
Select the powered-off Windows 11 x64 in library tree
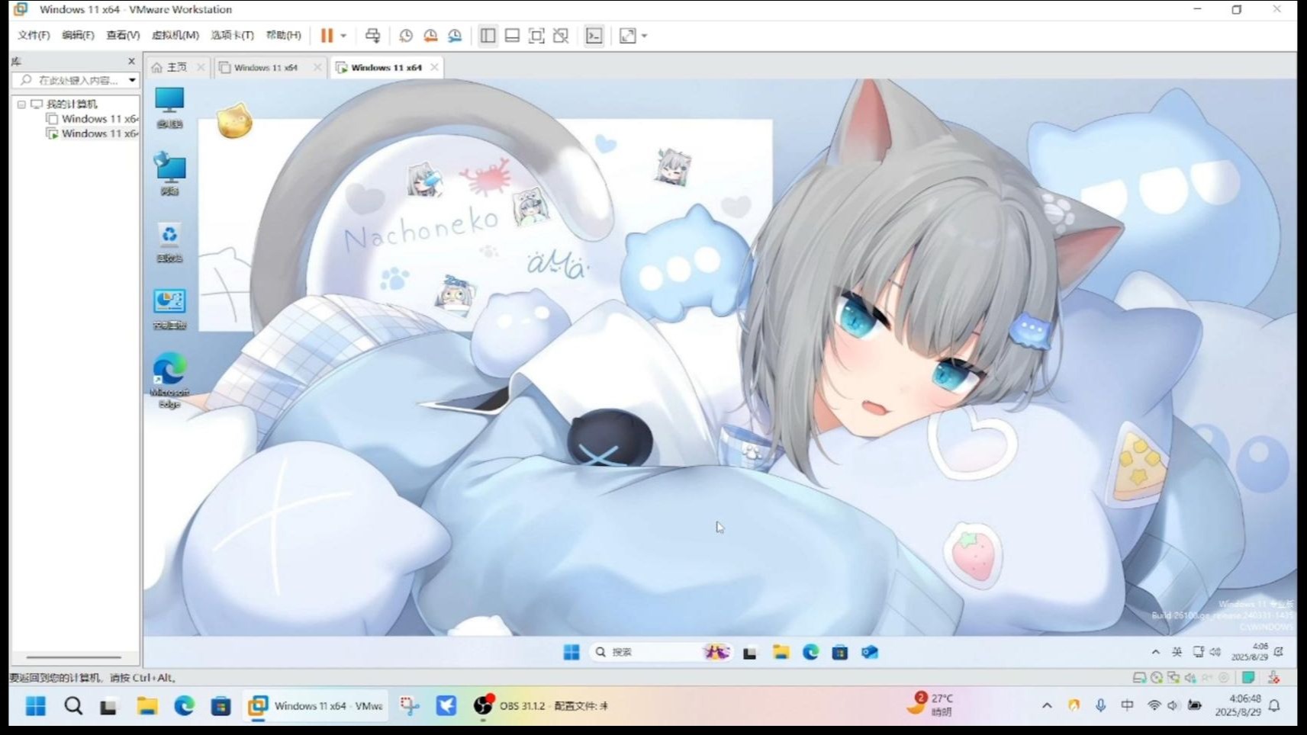tap(93, 119)
